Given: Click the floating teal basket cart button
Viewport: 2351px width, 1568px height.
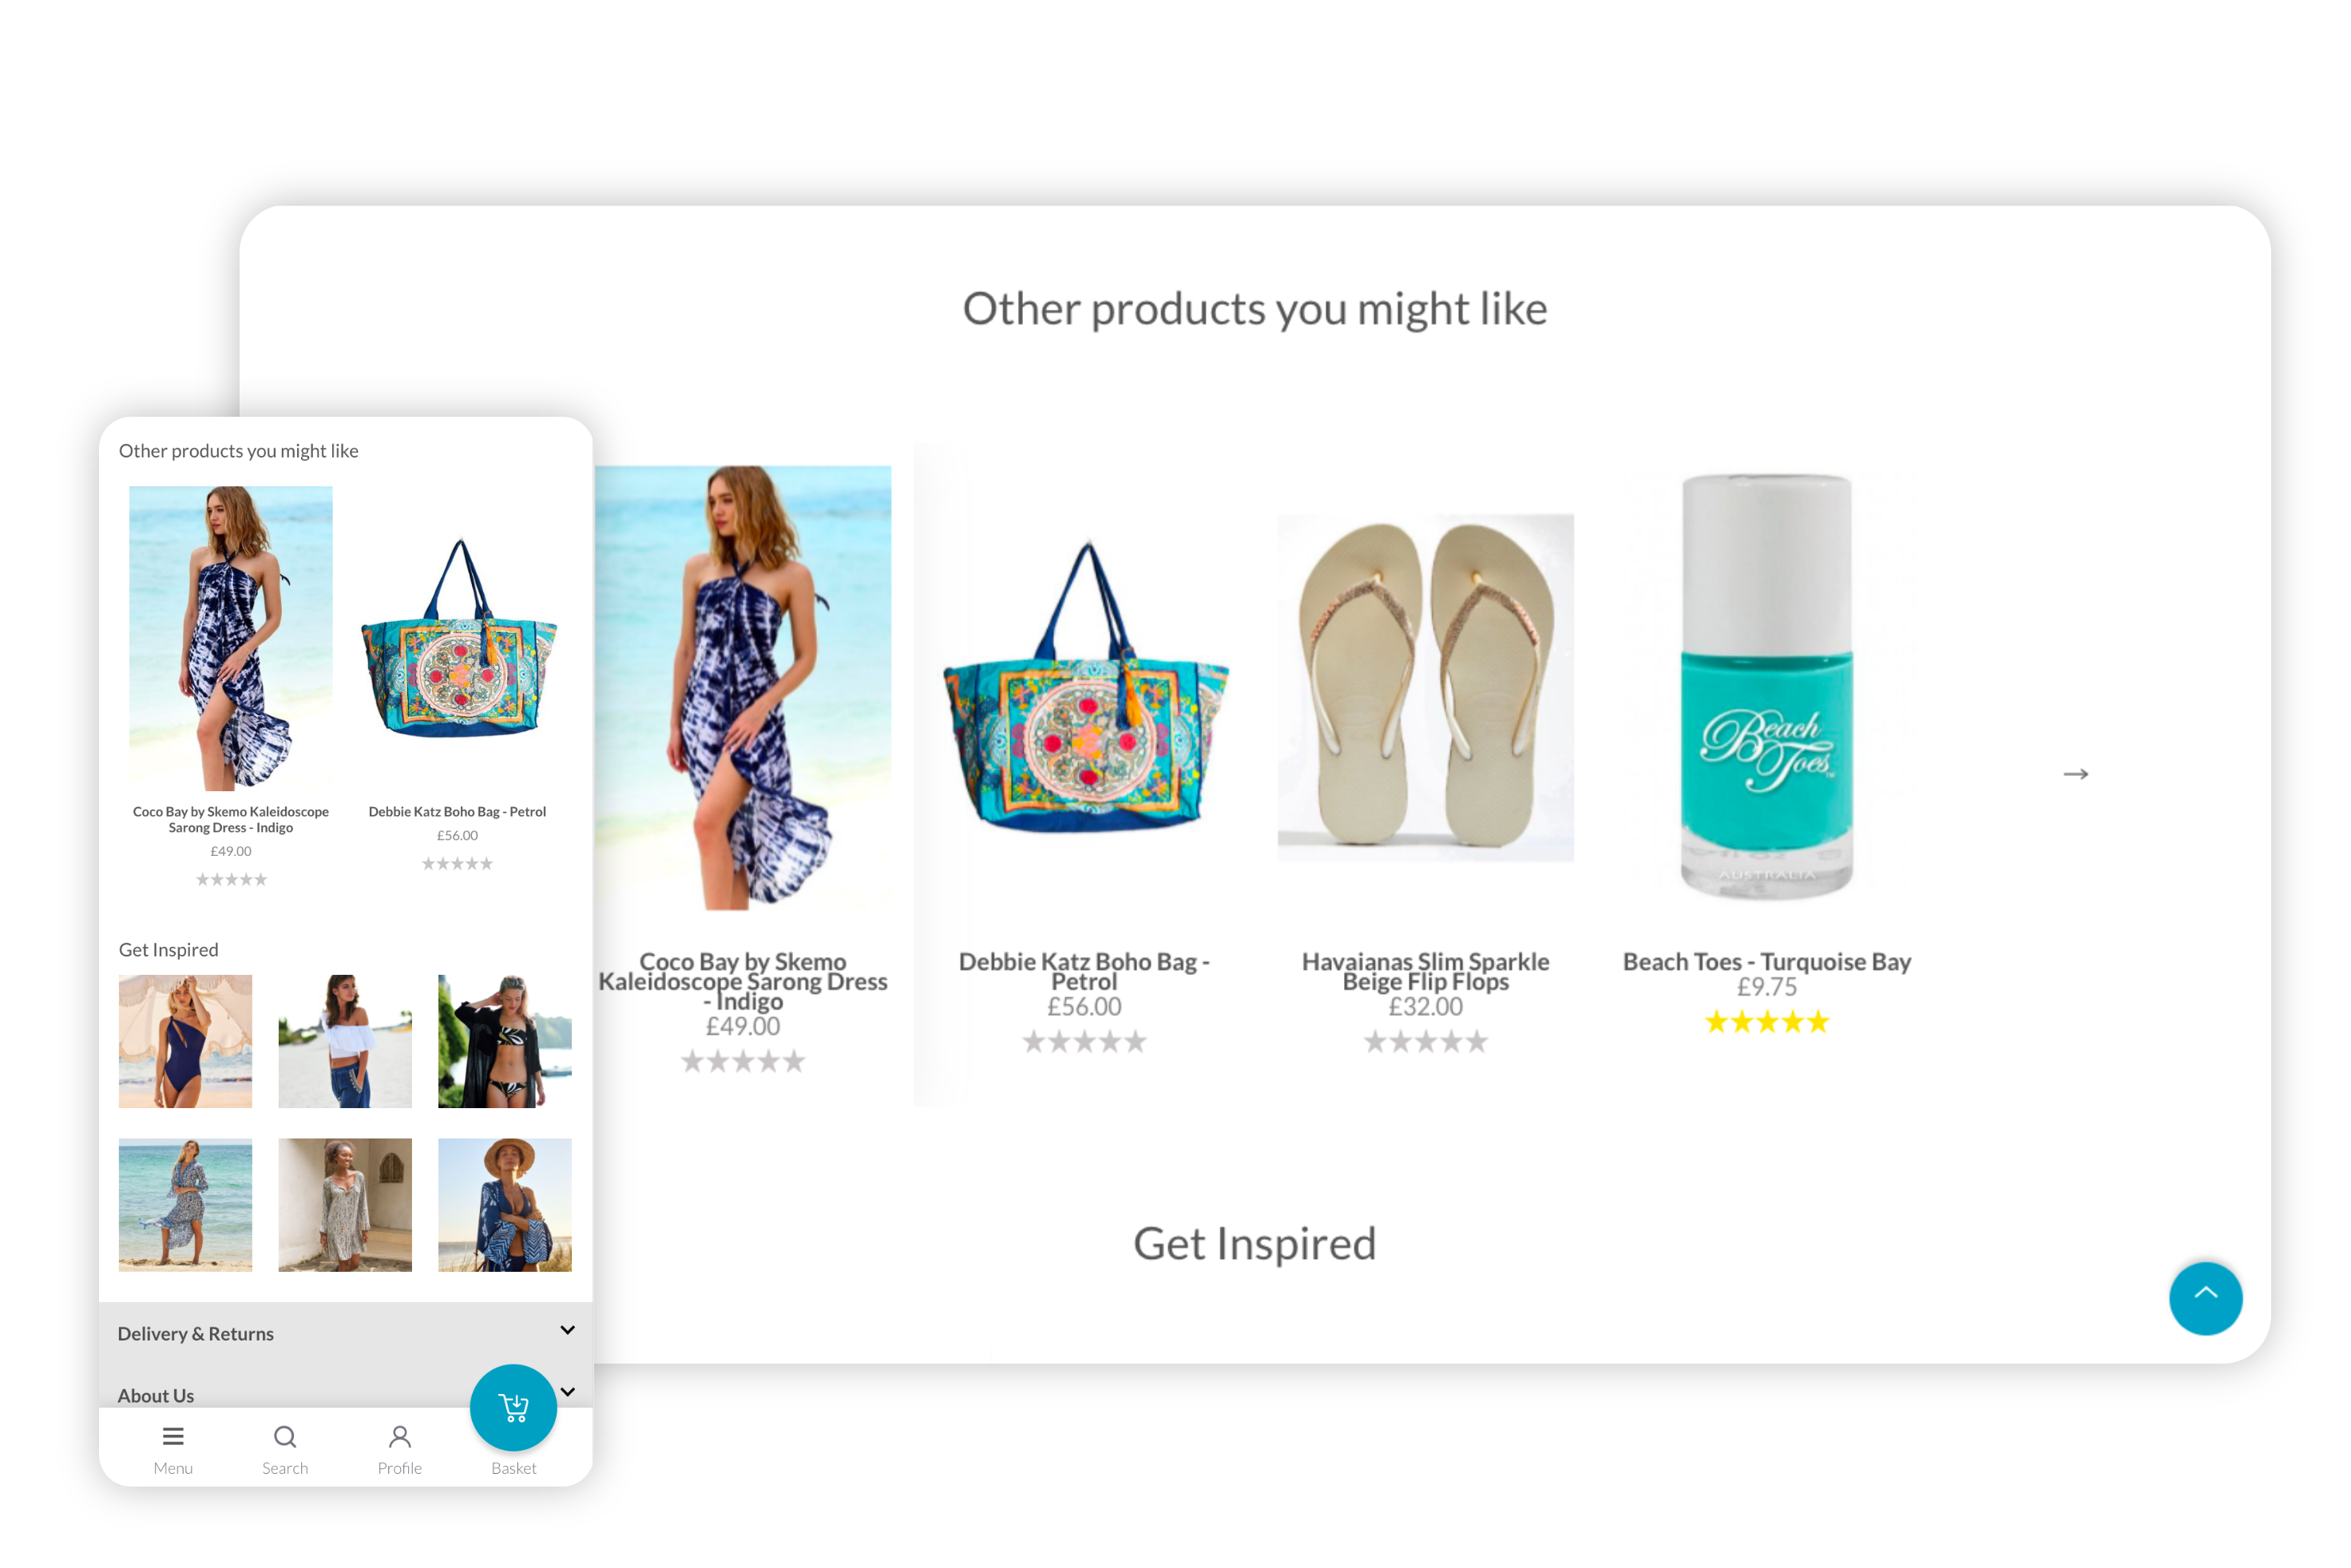Looking at the screenshot, I should coord(513,1407).
